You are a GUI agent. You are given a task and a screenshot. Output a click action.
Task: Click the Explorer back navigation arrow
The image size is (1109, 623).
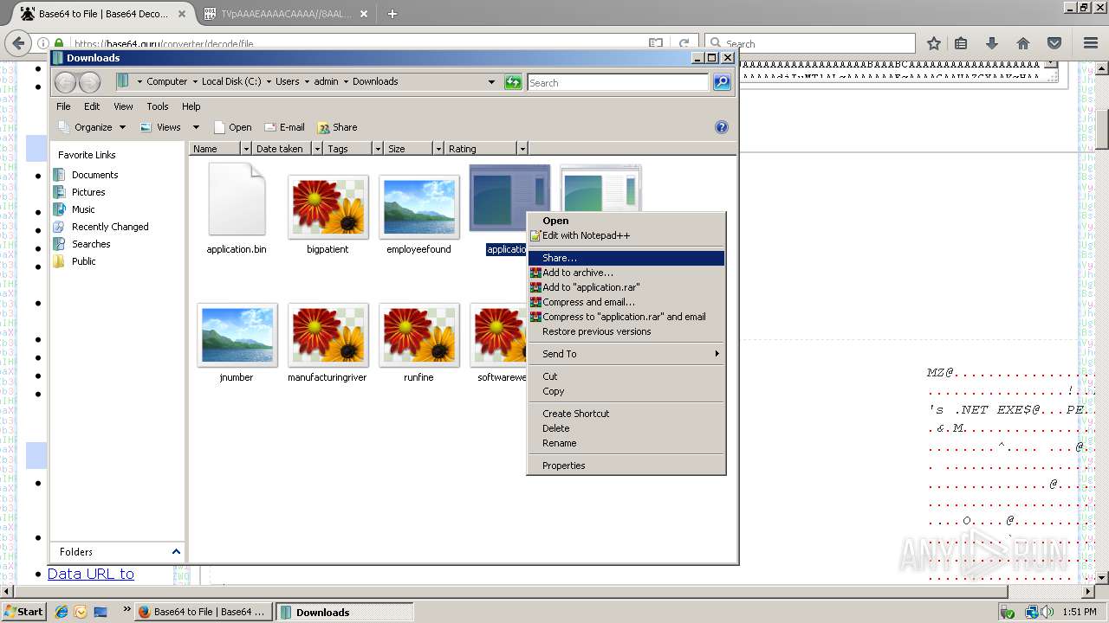[x=65, y=82]
